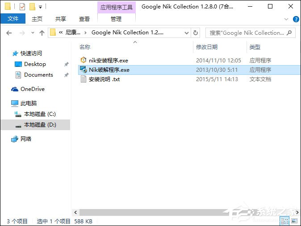Select the file 安装说明 .txt

tap(104, 79)
